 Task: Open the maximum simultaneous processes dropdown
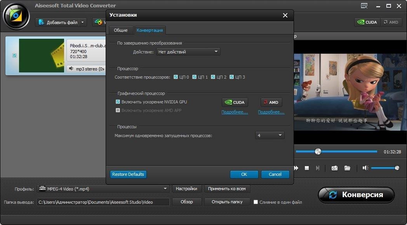point(270,136)
